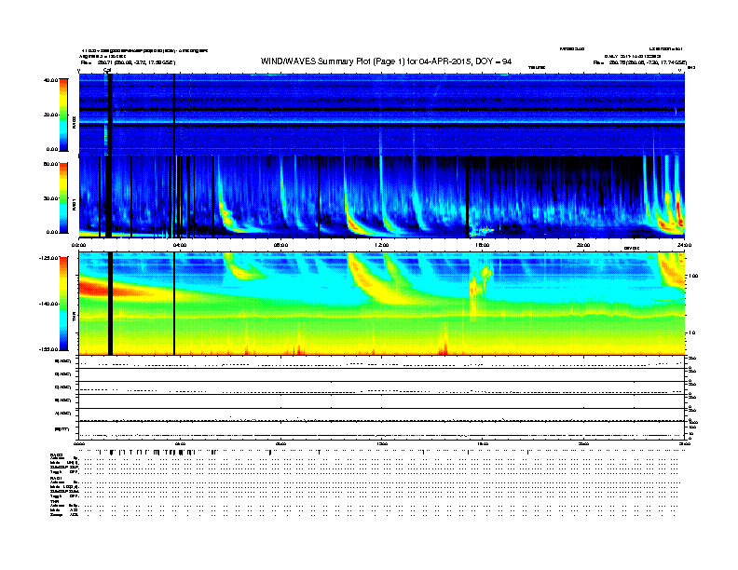This screenshot has width=738, height=570.
Task: Click the 12:00 label on the bottom time axis
Action: [381, 444]
